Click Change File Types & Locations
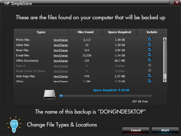 pyautogui.click(x=62, y=125)
